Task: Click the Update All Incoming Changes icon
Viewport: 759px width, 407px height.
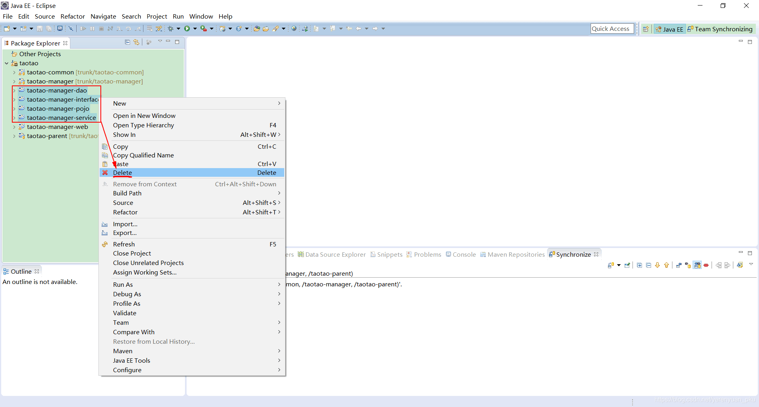Action: pos(718,265)
